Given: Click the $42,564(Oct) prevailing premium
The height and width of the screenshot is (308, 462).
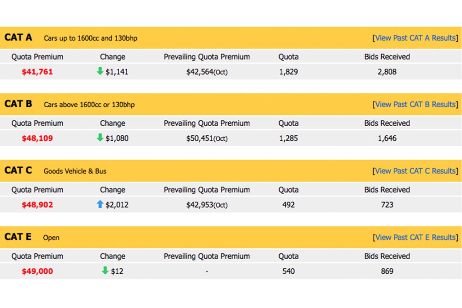Looking at the screenshot, I should [x=207, y=72].
